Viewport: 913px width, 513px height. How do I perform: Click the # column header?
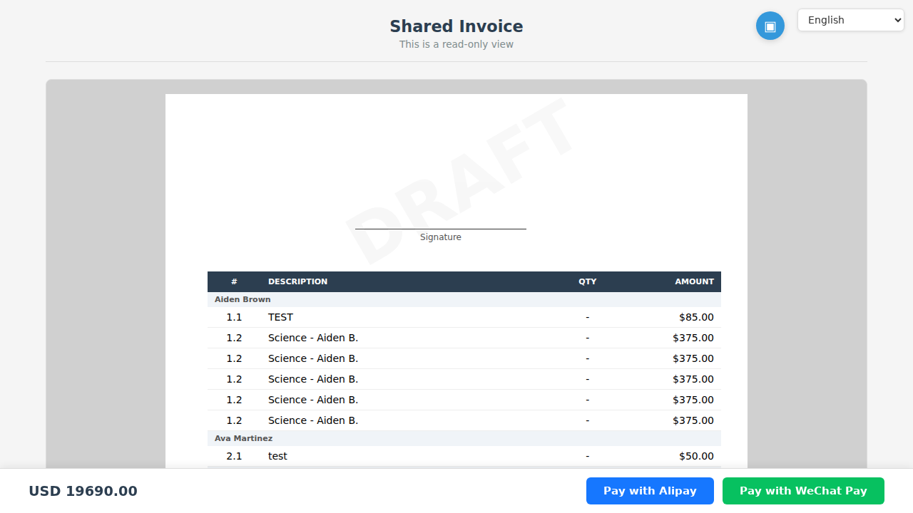[234, 281]
